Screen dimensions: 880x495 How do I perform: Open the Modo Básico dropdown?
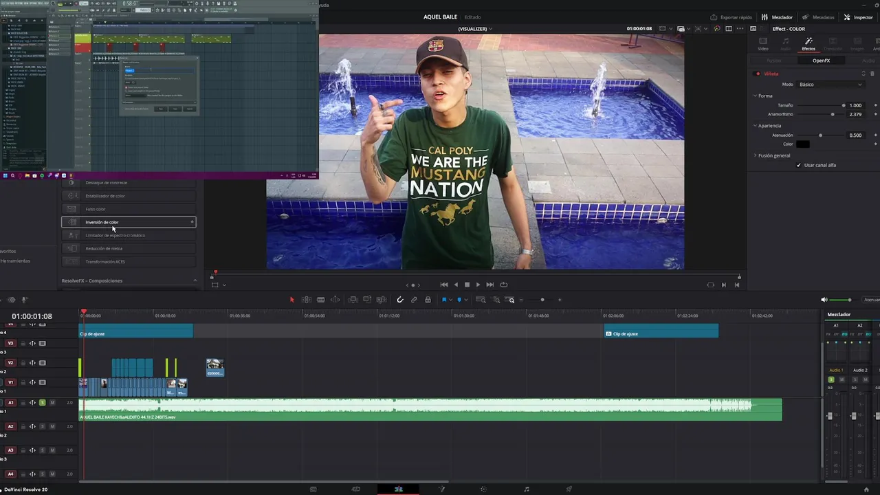point(830,84)
